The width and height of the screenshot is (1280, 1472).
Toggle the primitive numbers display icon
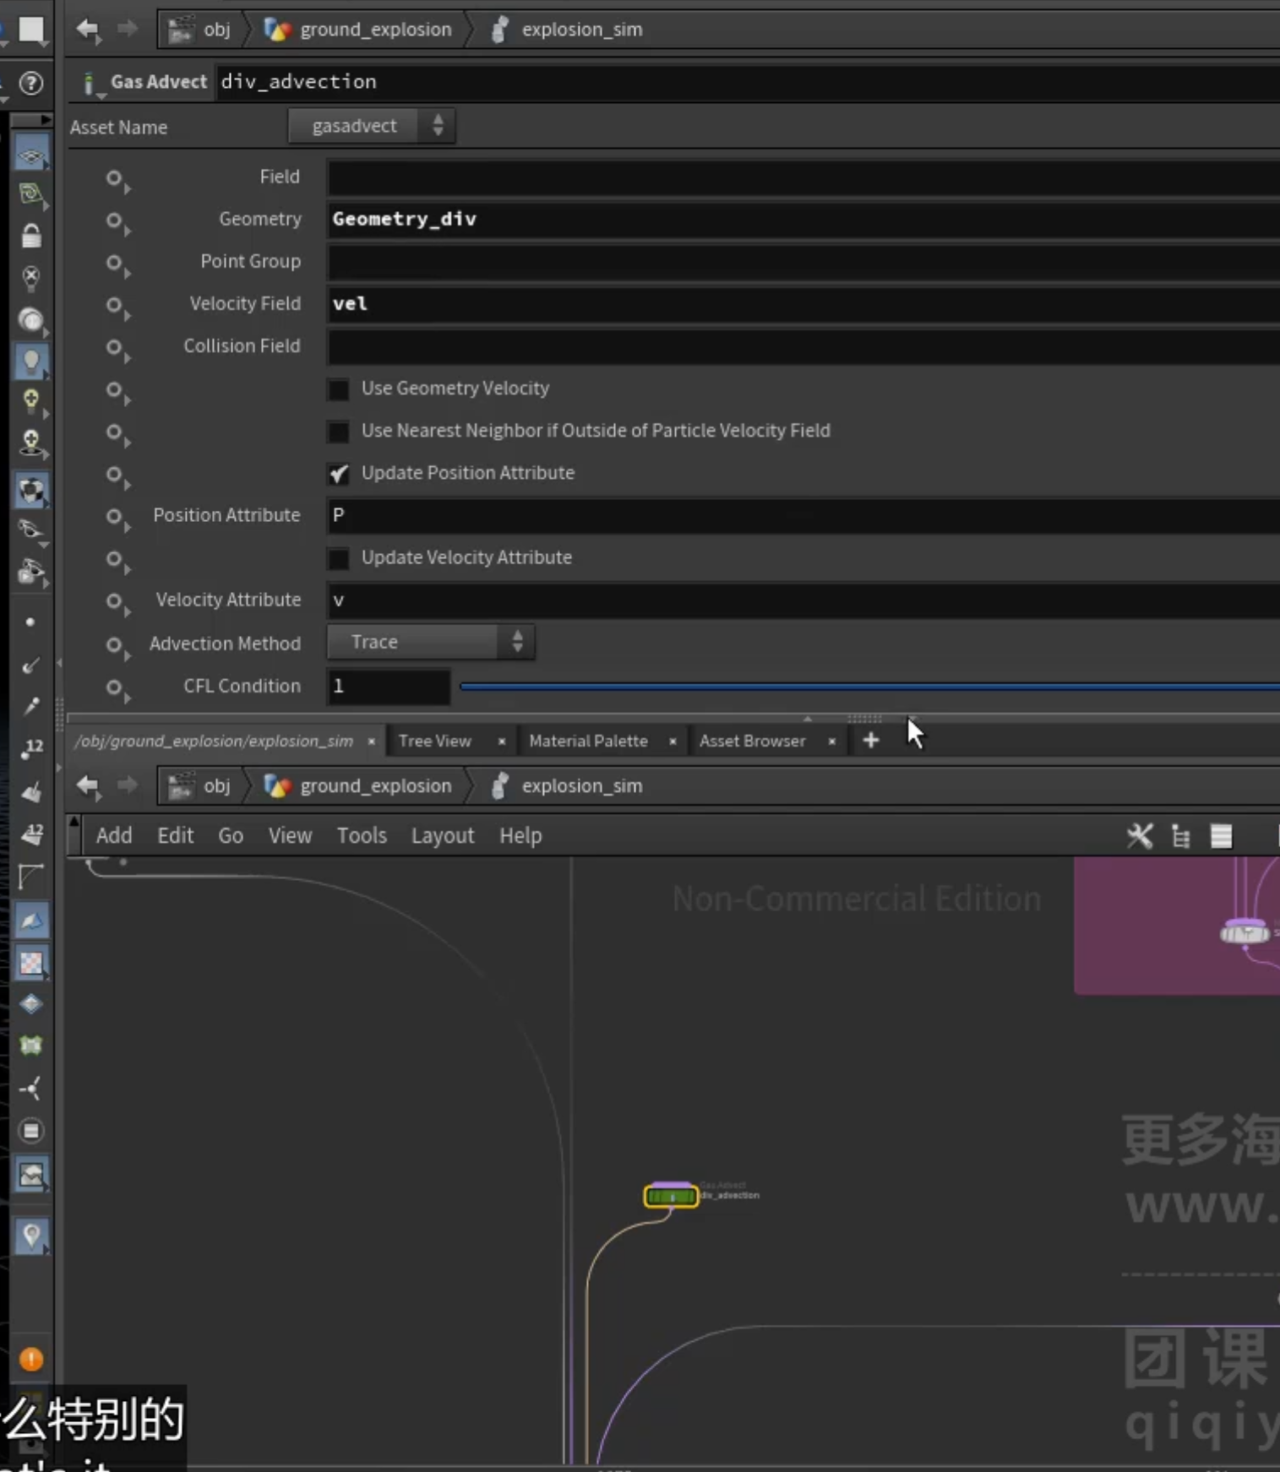click(31, 834)
